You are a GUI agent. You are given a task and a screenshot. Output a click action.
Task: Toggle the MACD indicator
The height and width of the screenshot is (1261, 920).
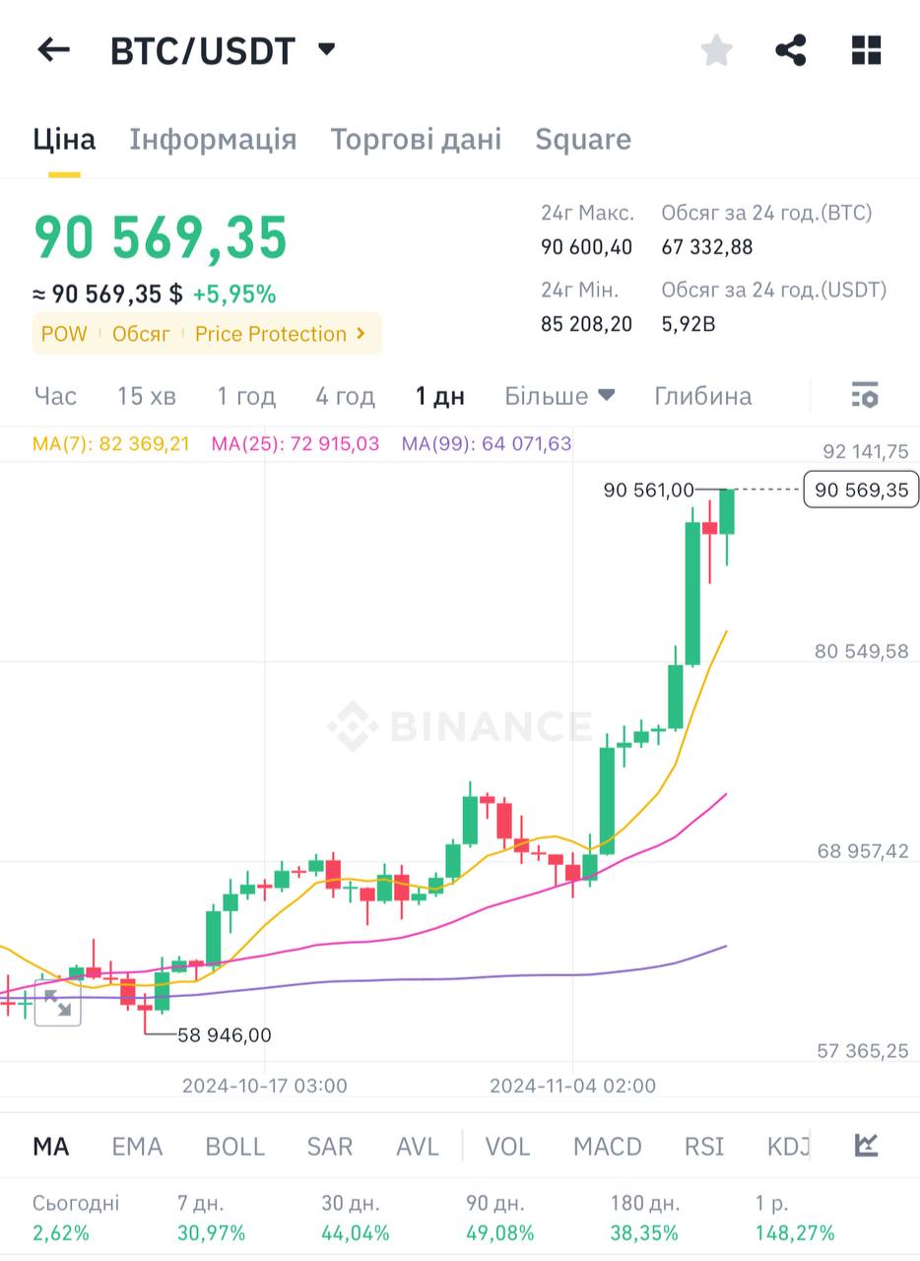tap(607, 1147)
